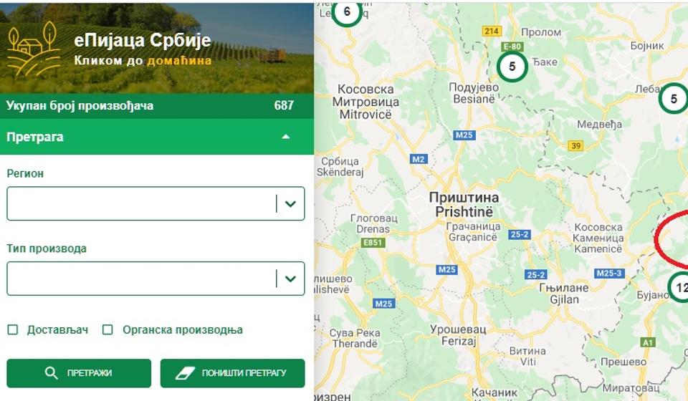The image size is (688, 401).
Task: Click the Претрага section header
Action: [x=157, y=137]
